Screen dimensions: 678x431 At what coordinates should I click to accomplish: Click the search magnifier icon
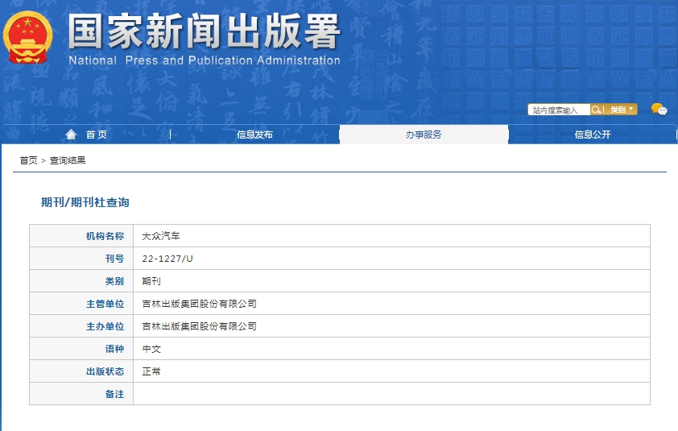[597, 110]
